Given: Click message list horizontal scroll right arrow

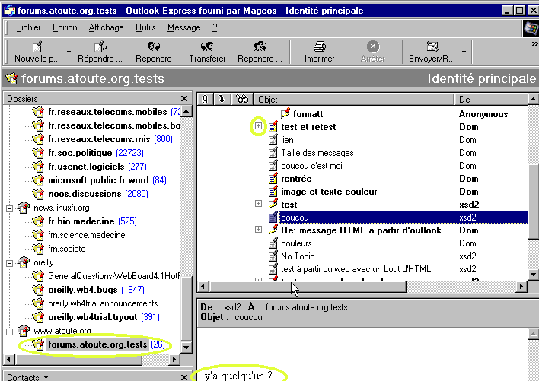Looking at the screenshot, I should click(x=521, y=286).
